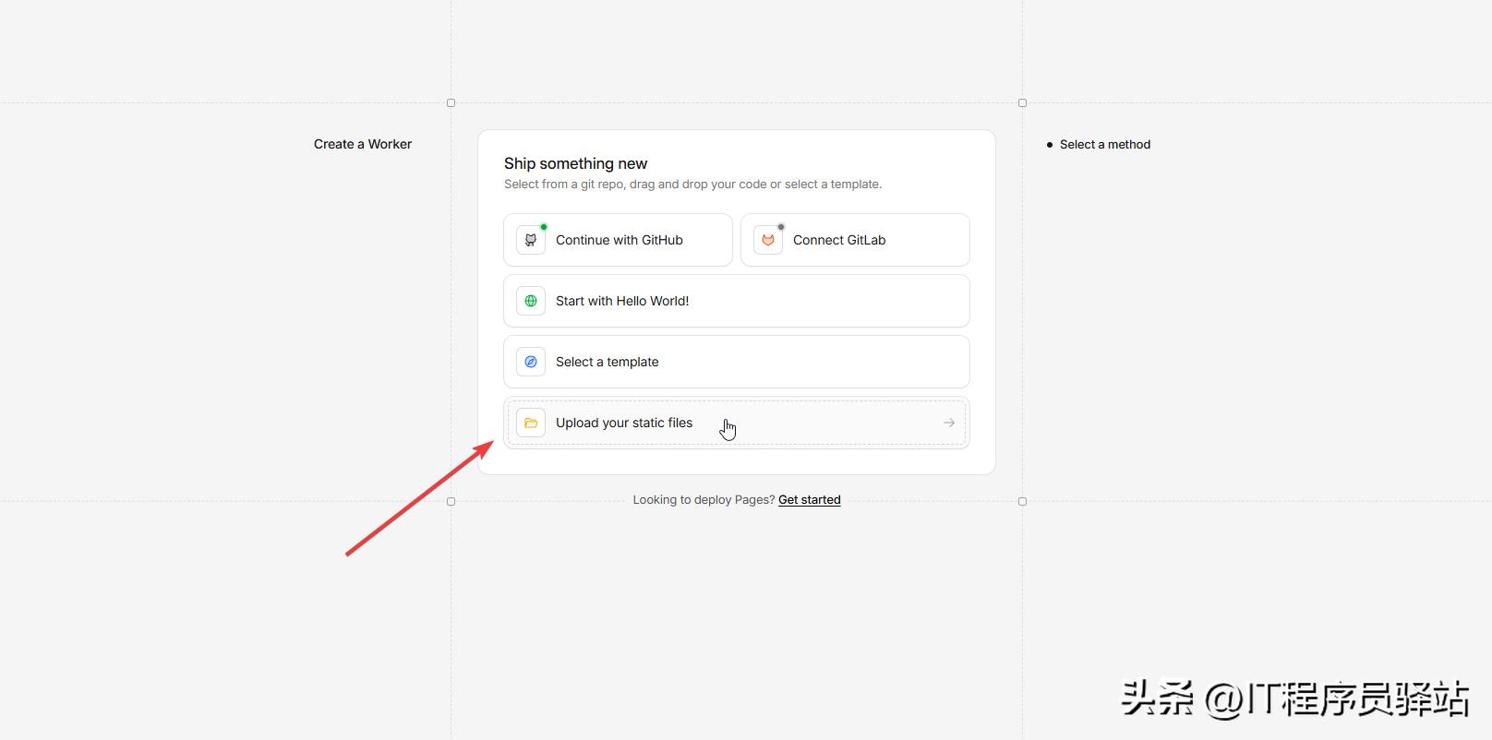Screen dimensions: 1492x740
Task: Click the Ship something new heading
Action: [575, 163]
